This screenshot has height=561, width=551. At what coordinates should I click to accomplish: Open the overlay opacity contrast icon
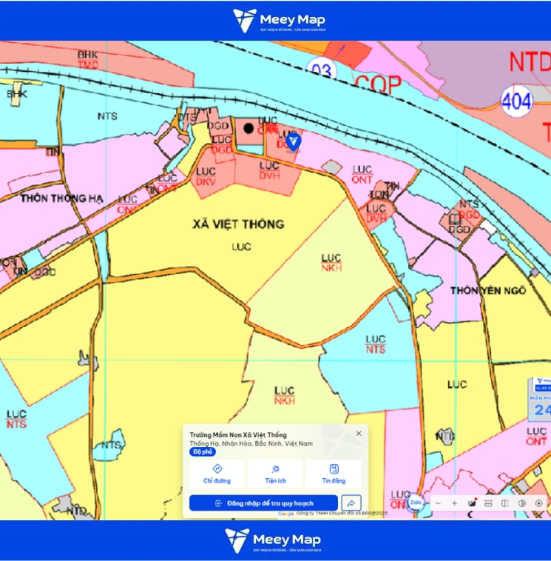coord(521,503)
